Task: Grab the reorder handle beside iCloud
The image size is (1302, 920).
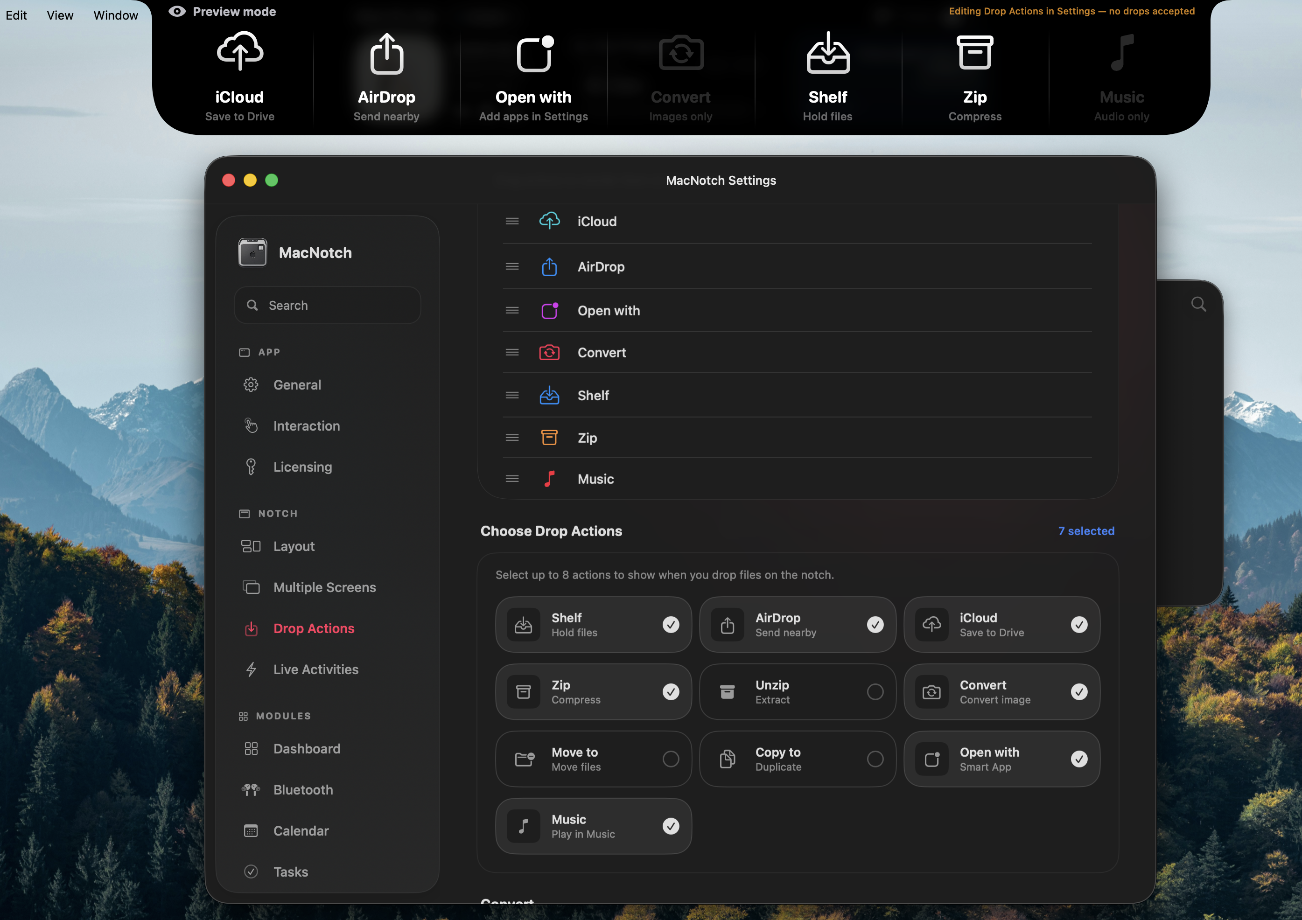Action: tap(512, 222)
